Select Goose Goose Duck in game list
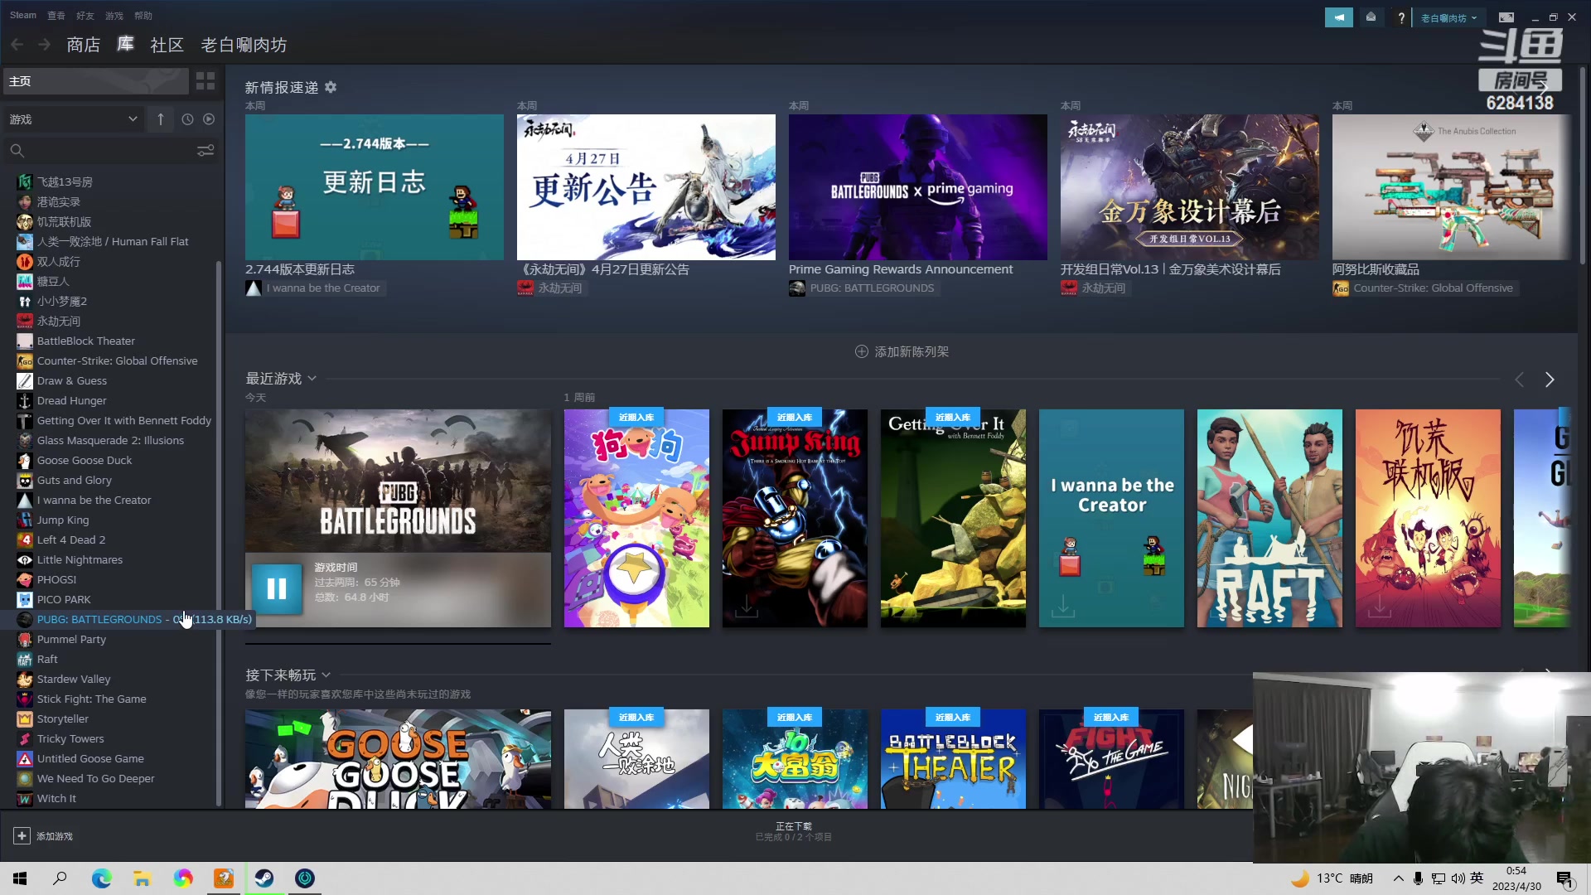The width and height of the screenshot is (1591, 895). (85, 460)
